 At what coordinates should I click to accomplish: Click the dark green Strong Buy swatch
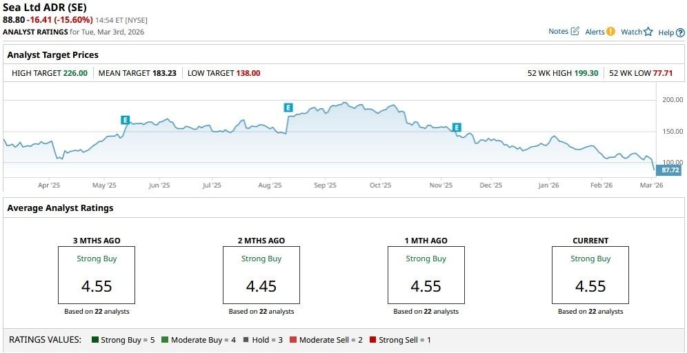95,339
